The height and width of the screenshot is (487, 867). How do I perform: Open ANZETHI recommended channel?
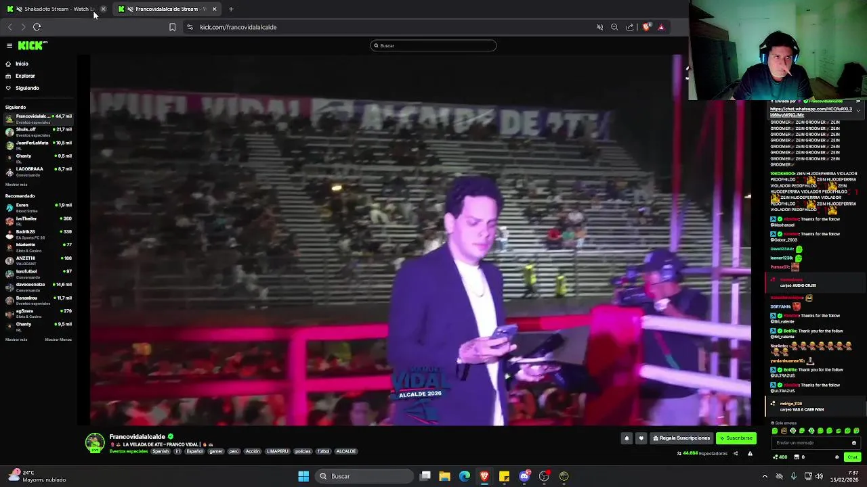click(x=39, y=260)
